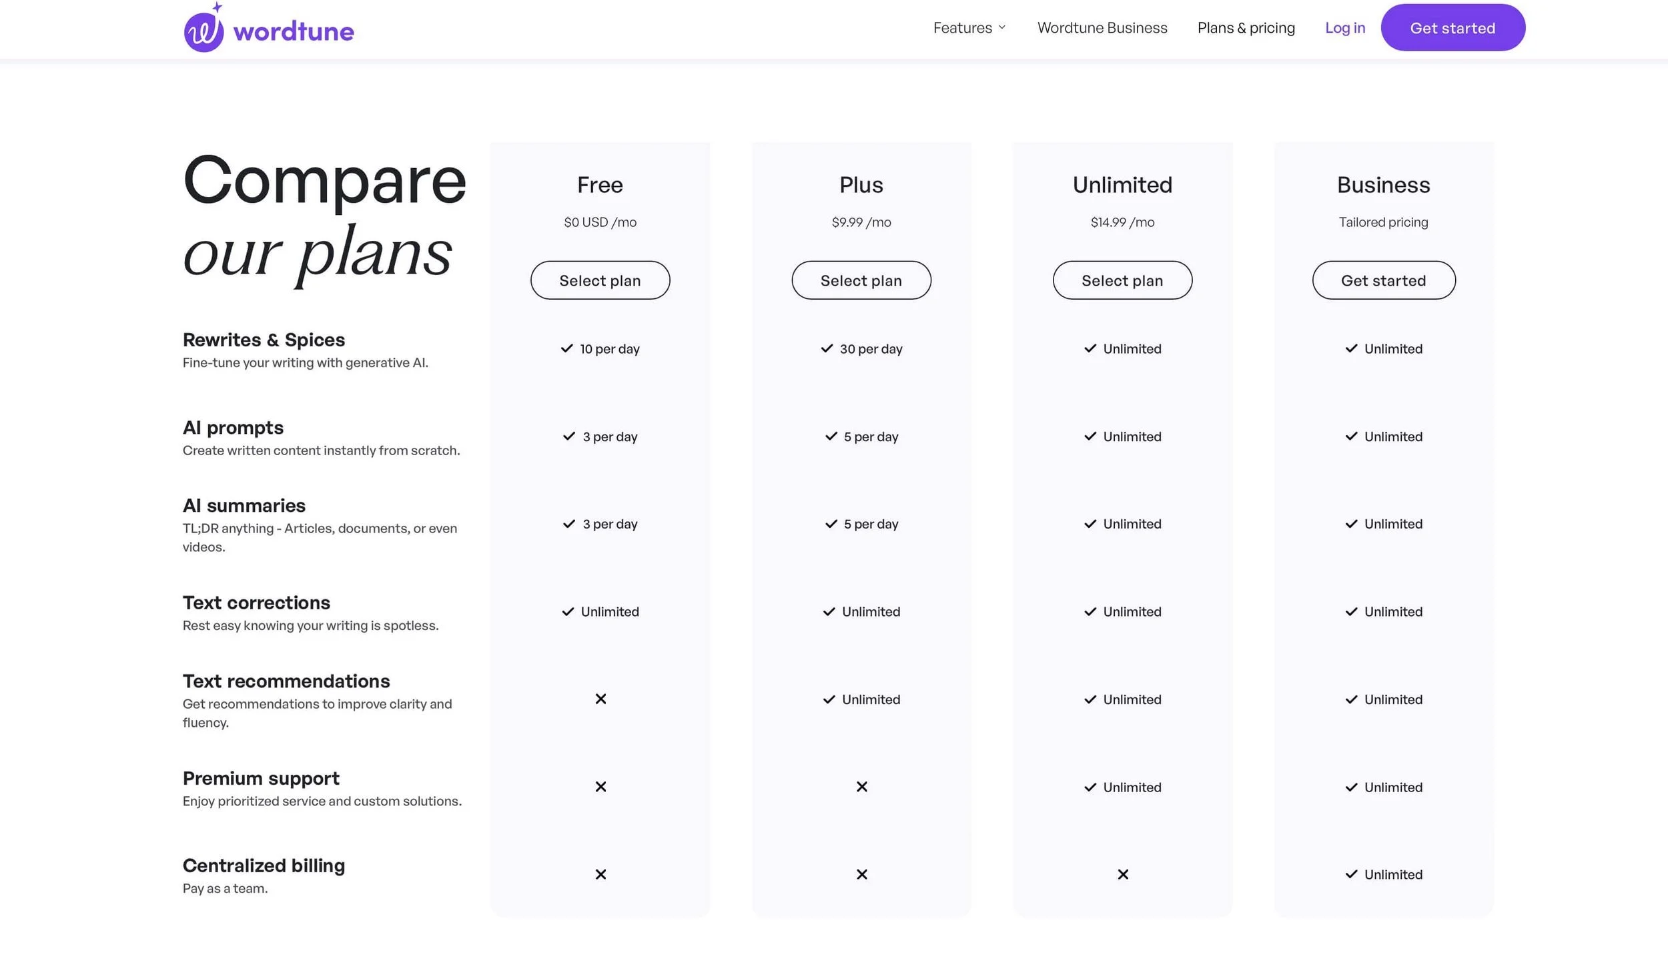1668x967 pixels.
Task: Open the Wordtune Business menu item
Action: (x=1102, y=28)
